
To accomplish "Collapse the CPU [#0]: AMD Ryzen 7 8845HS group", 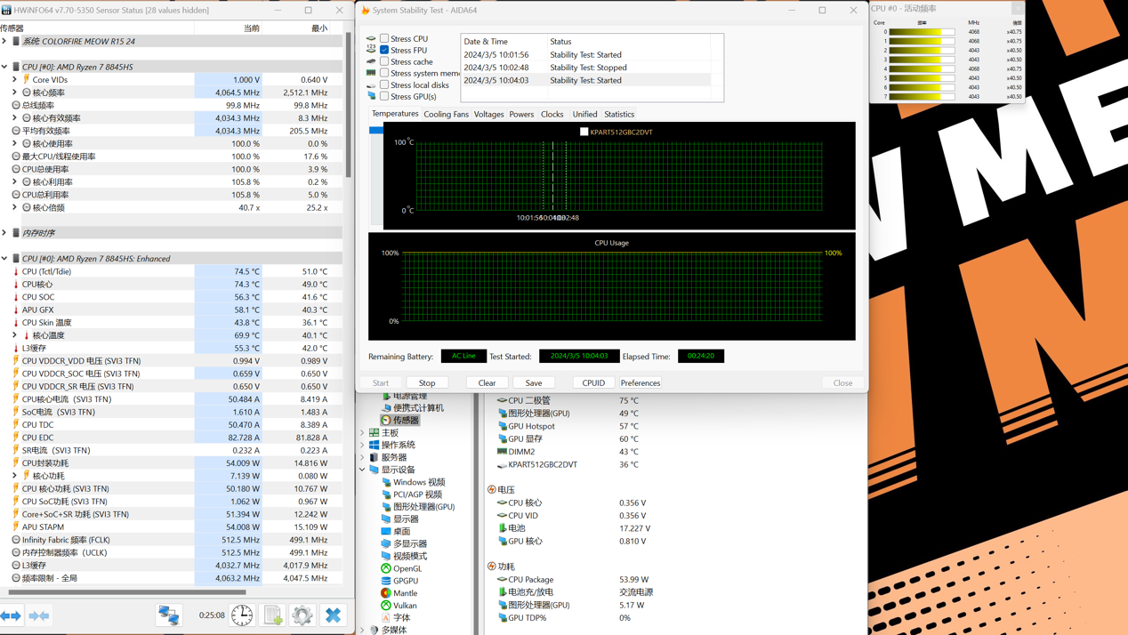I will point(4,67).
